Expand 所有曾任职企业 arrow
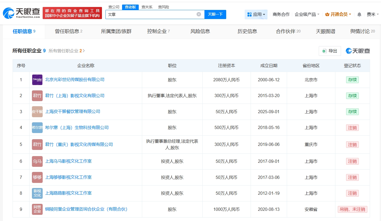This screenshot has height=221, width=381. [x=84, y=51]
